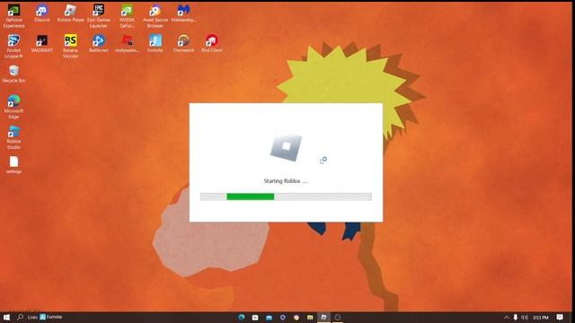Click the Roblox logo in launcher dialog

[x=286, y=147]
